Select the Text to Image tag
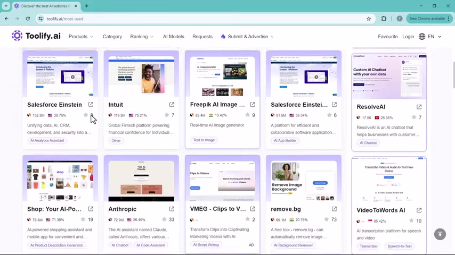The height and width of the screenshot is (255, 455). click(204, 140)
